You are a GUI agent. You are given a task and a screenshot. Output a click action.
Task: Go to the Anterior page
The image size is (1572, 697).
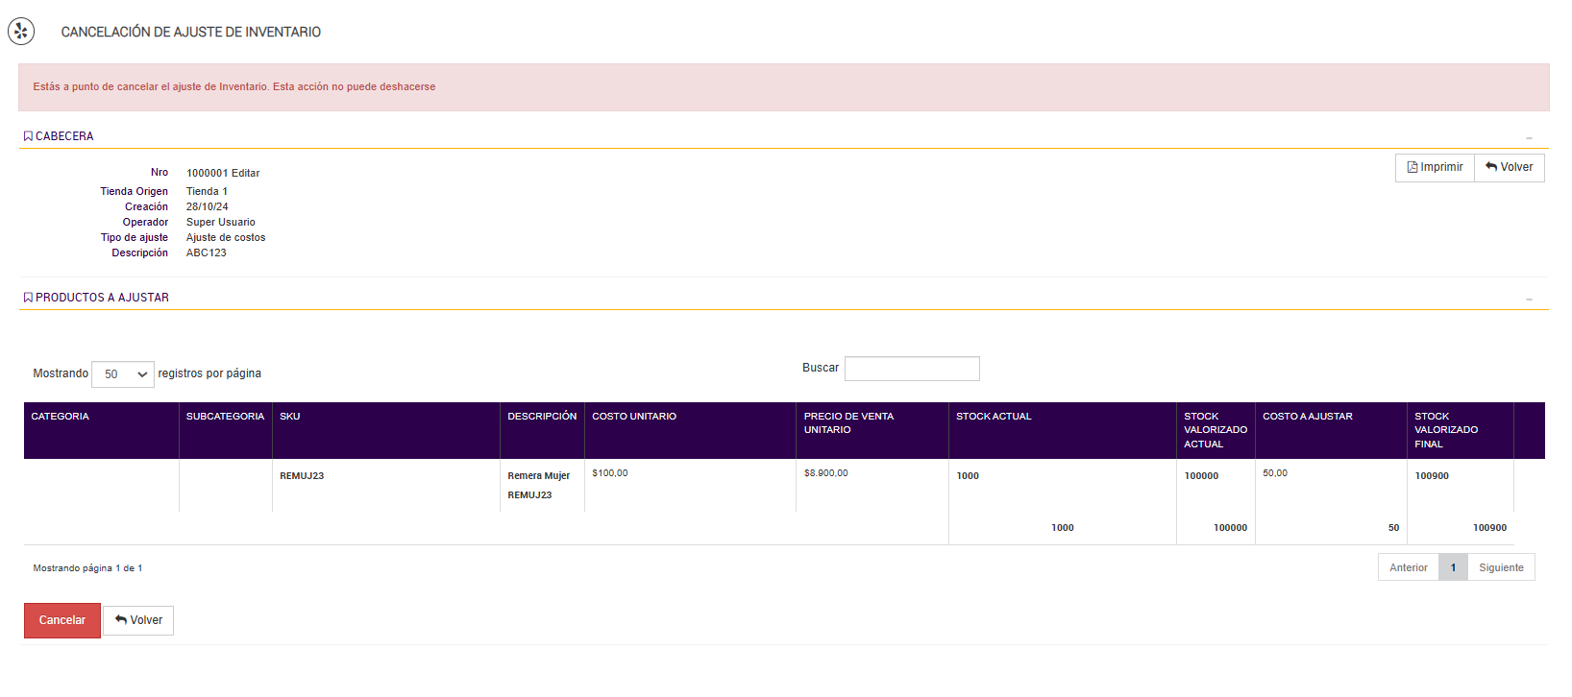coord(1409,567)
